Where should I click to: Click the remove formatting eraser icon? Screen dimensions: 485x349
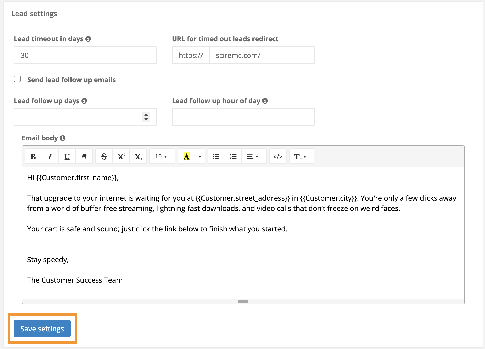point(84,156)
